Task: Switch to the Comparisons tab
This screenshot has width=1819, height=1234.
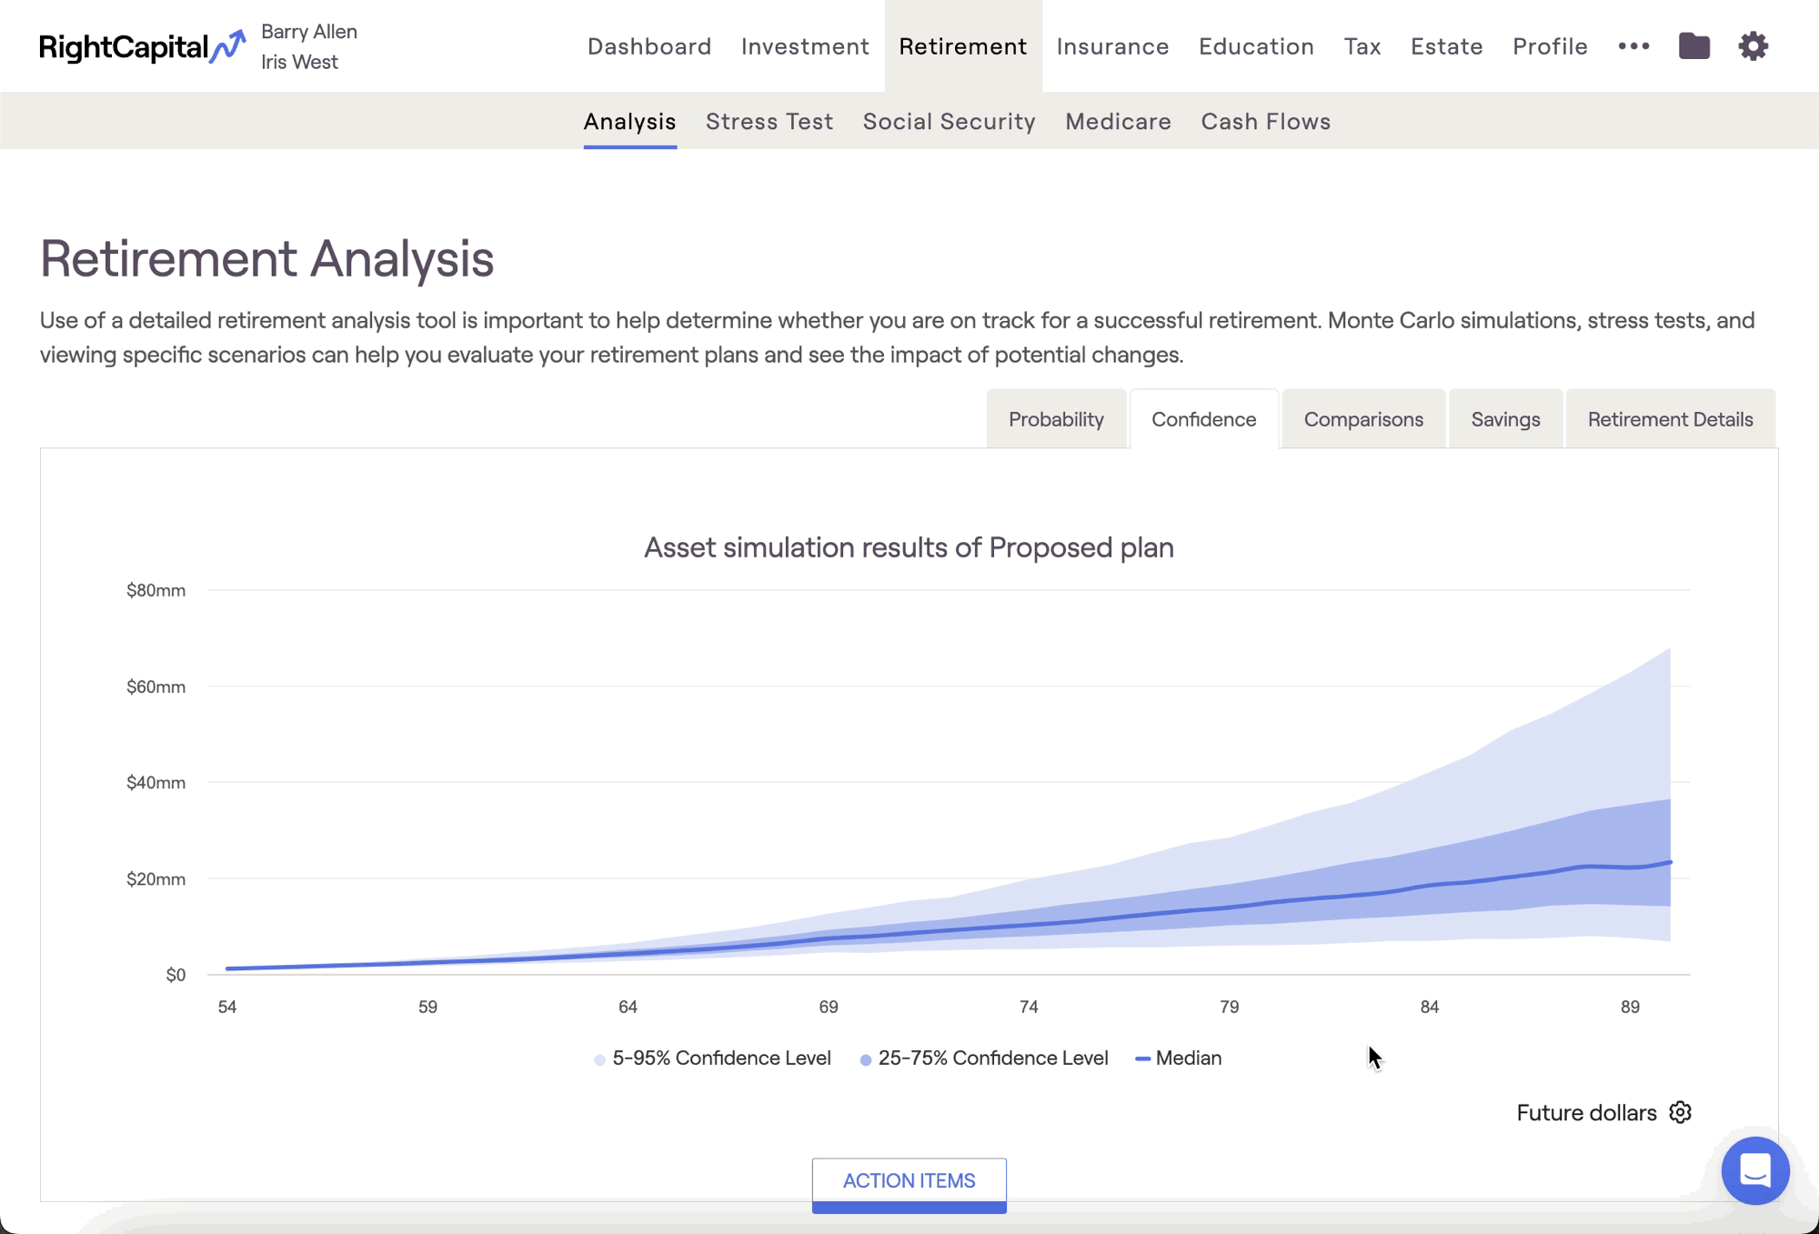Action: point(1362,419)
